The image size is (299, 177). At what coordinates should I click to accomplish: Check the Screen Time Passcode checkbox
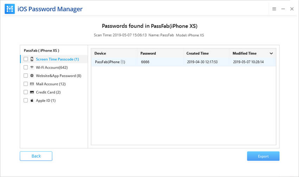point(26,59)
